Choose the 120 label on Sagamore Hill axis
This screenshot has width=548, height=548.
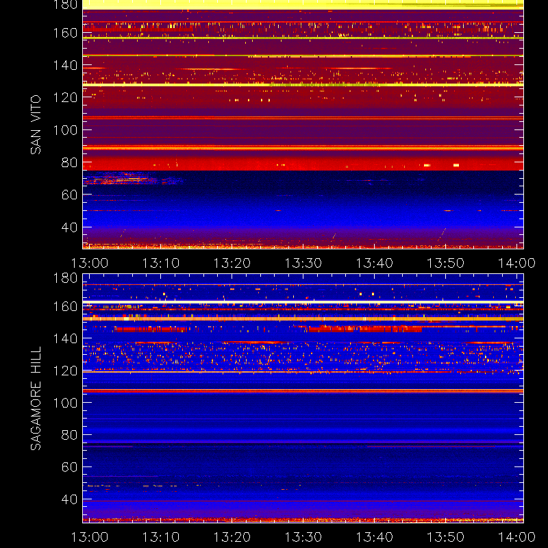click(x=65, y=371)
